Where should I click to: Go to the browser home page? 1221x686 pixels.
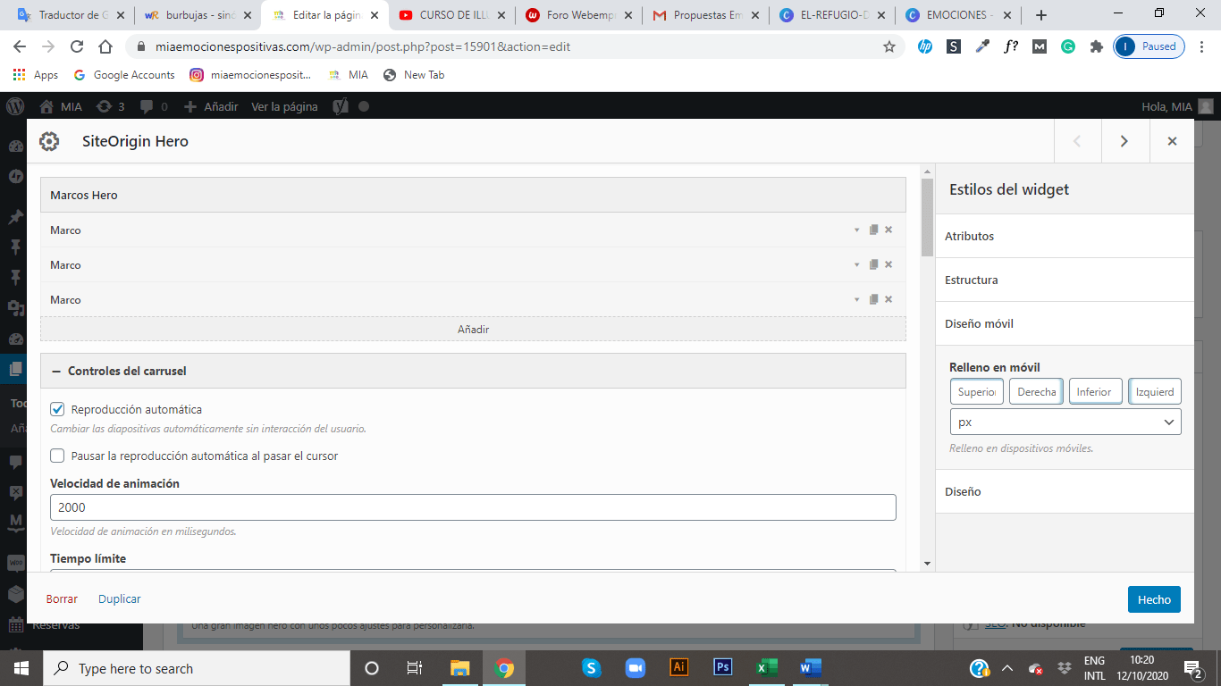tap(105, 46)
